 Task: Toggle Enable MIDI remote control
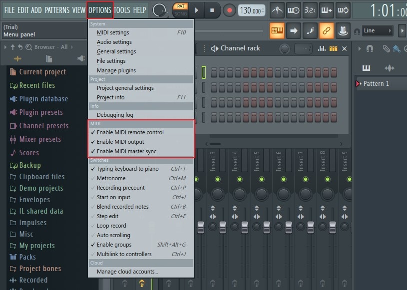[141, 132]
